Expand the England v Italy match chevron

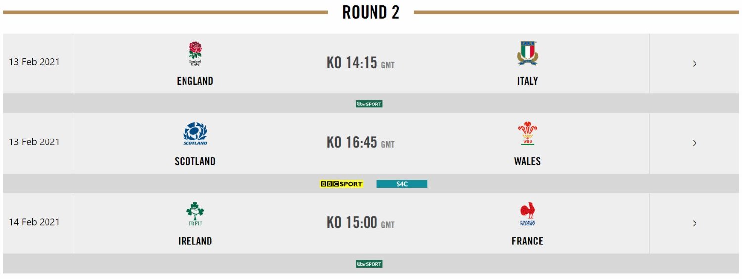[x=695, y=63]
